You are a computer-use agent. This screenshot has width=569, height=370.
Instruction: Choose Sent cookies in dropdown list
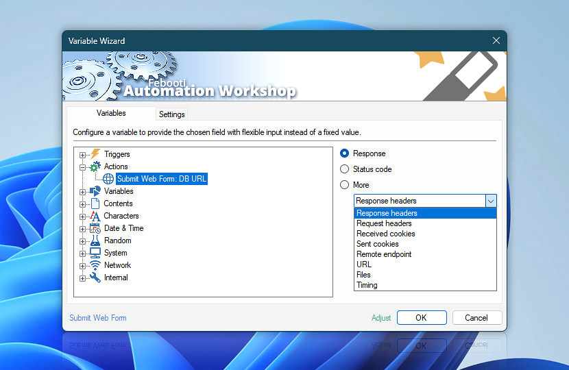(x=425, y=244)
